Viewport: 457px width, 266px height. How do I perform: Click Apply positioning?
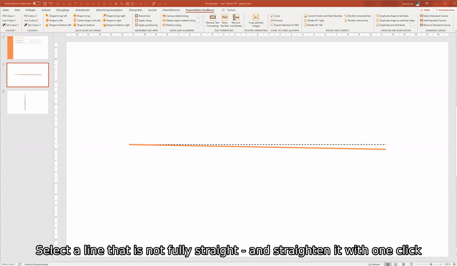[x=146, y=25]
